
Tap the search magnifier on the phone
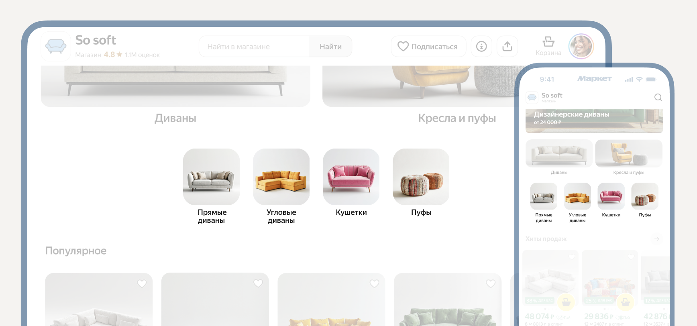658,97
